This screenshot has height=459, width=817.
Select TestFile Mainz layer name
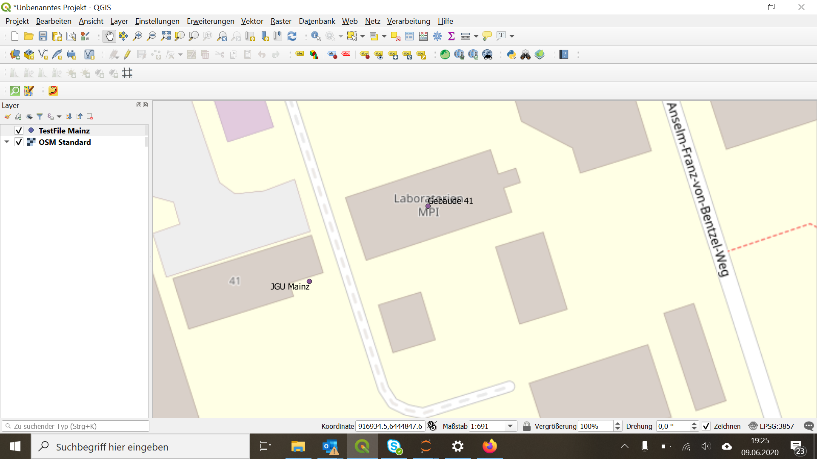64,130
